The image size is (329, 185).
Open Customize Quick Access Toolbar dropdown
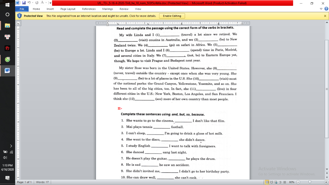(50, 3)
